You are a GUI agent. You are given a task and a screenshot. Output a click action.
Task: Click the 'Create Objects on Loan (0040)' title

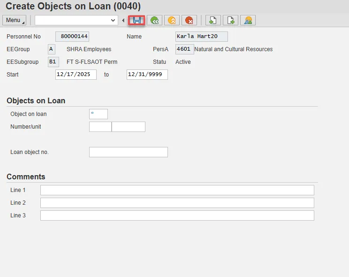click(x=73, y=6)
